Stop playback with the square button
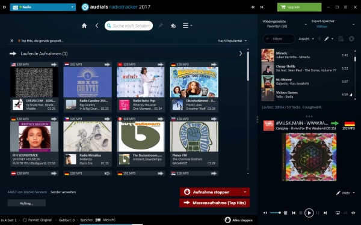This screenshot has width=361, height=225. (300, 213)
